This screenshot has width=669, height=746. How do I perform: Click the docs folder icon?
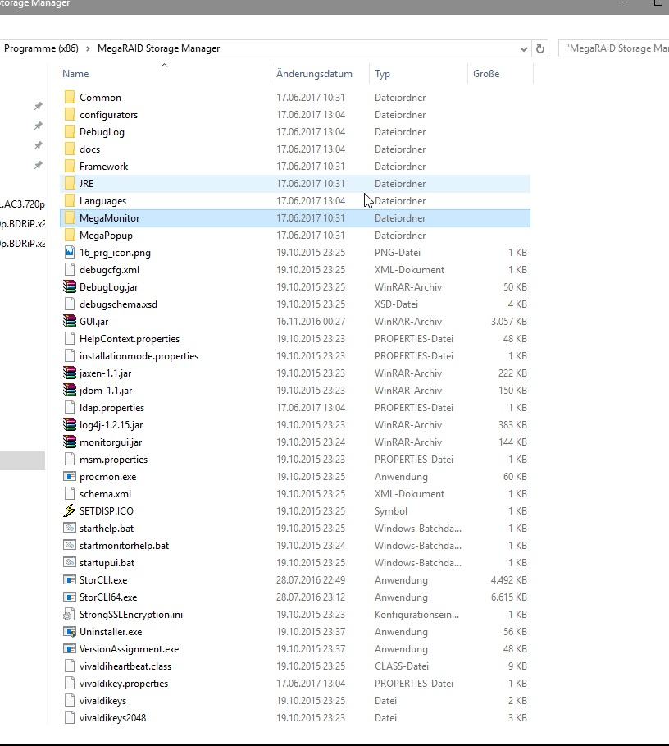click(70, 149)
